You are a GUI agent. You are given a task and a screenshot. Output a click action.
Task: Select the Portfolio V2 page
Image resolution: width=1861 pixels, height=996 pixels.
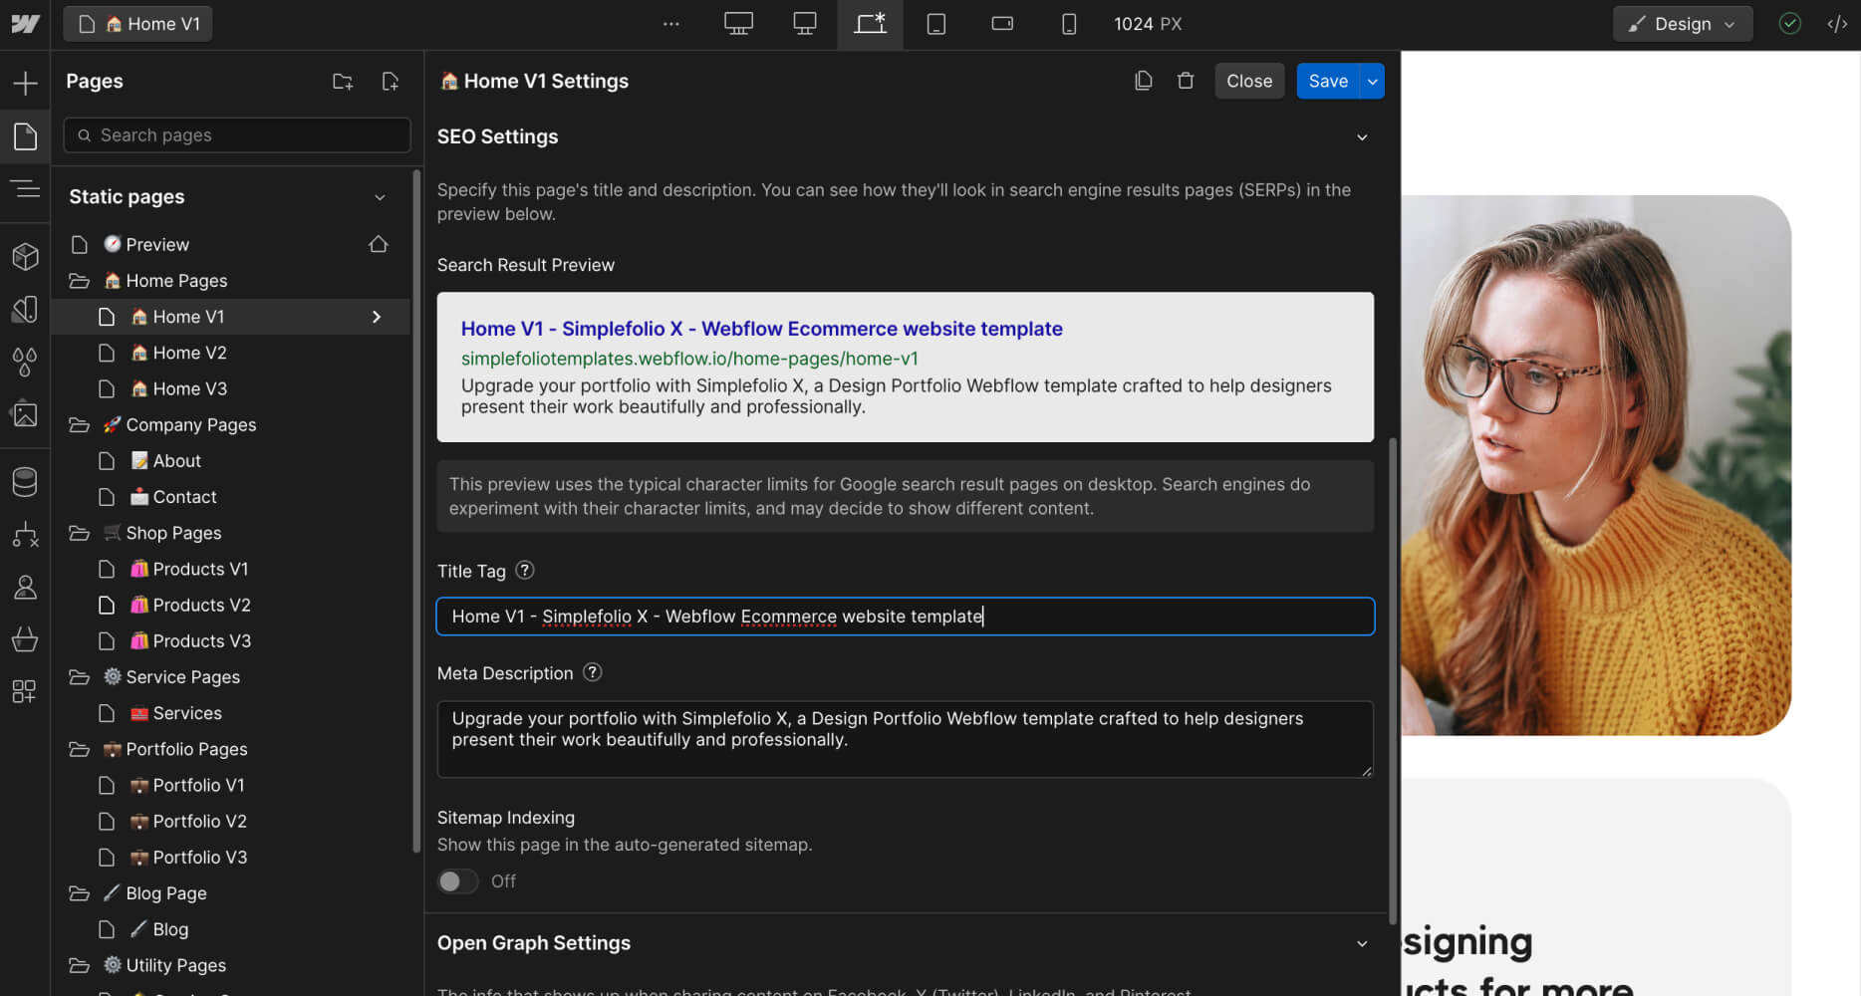(x=230, y=822)
